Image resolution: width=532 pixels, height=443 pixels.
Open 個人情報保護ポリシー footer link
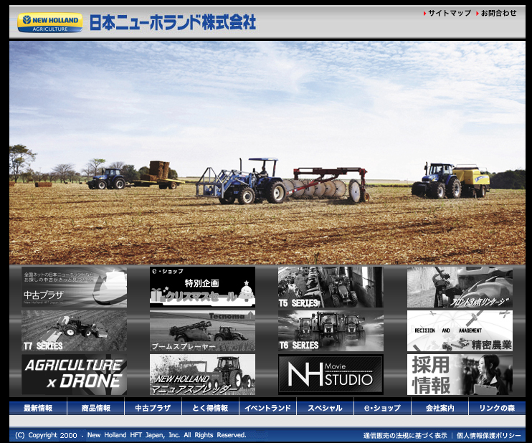tap(490, 435)
